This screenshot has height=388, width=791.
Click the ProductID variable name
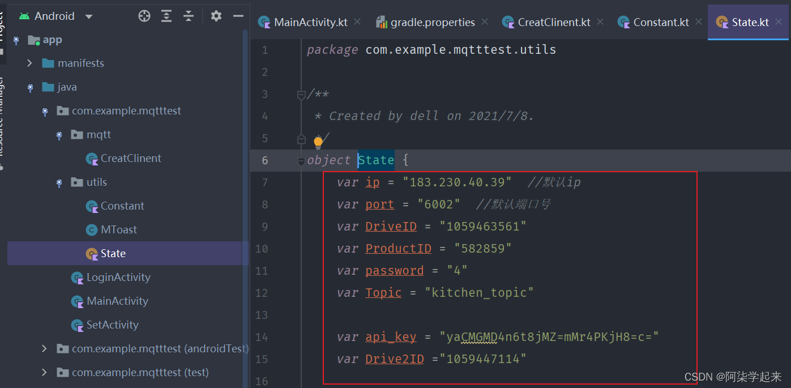[x=399, y=249]
